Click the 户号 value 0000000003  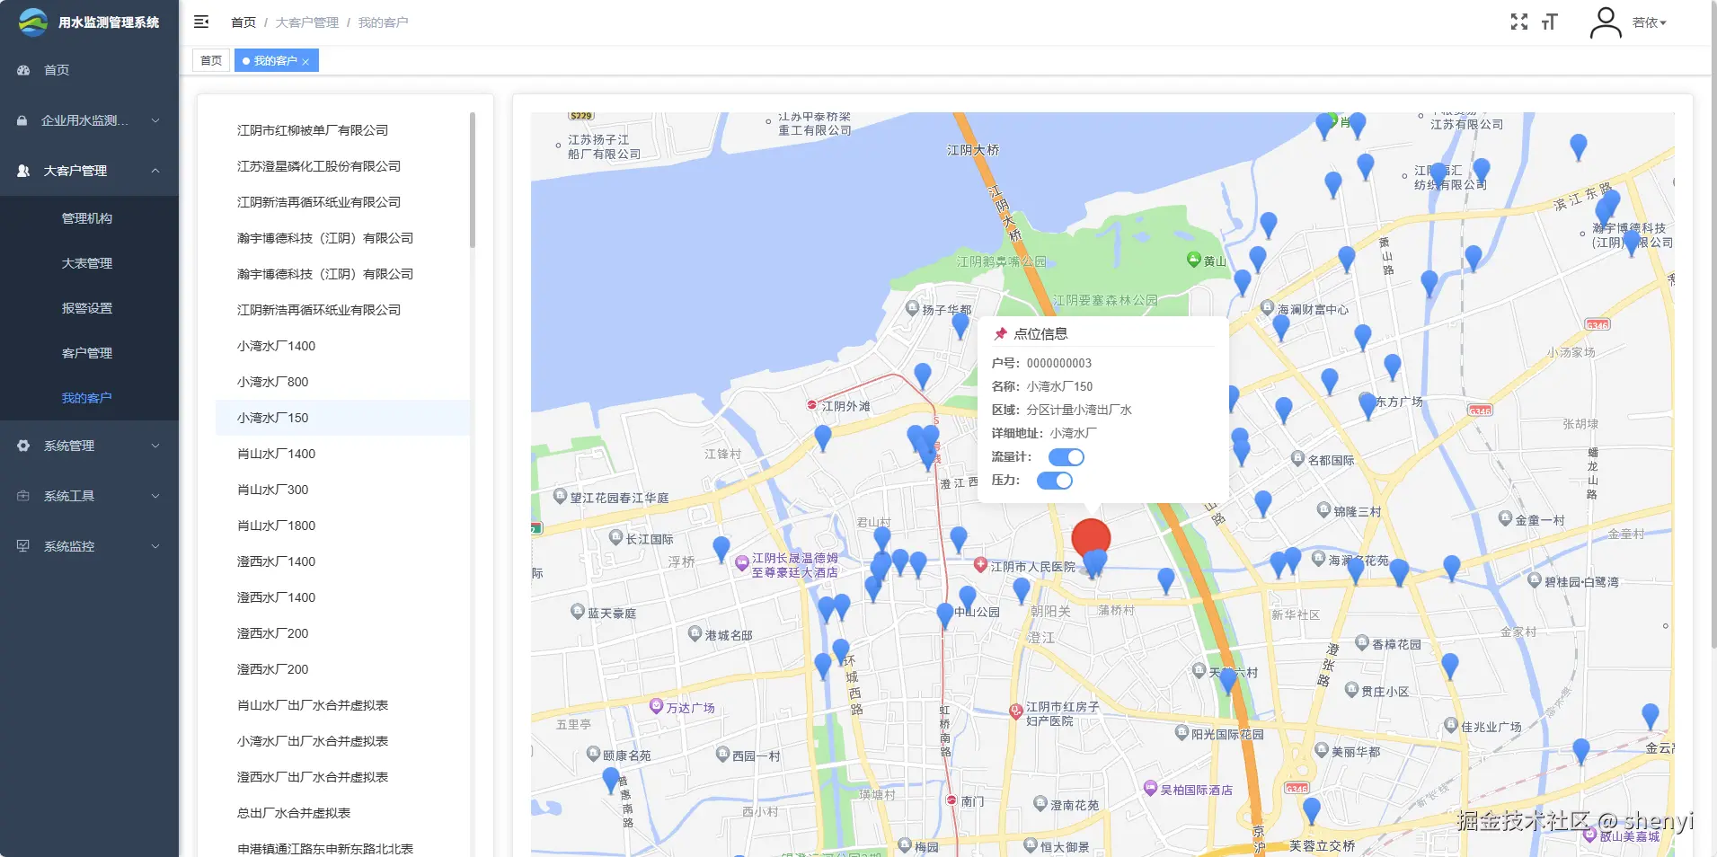[x=1059, y=364]
